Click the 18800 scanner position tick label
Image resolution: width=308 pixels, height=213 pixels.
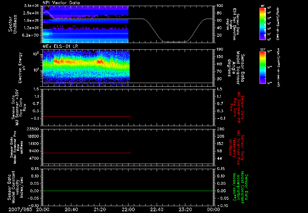(x=32, y=136)
